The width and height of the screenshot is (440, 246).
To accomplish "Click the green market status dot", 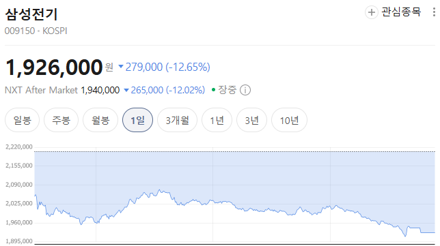I will click(213, 90).
